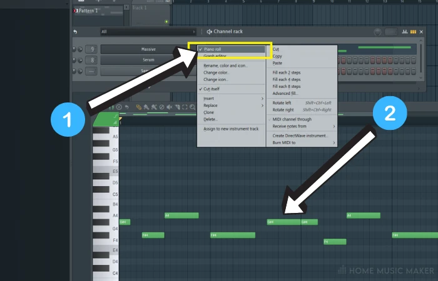Toggle step sequencer/piano roll view icon
Image resolution: width=438 pixels, height=281 pixels.
[413, 32]
